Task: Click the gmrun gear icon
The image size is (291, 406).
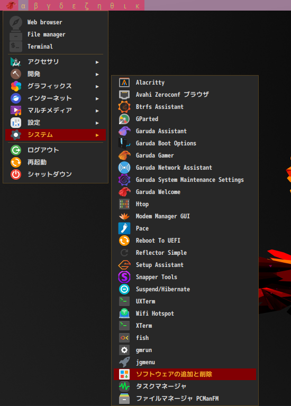Action: (124, 350)
